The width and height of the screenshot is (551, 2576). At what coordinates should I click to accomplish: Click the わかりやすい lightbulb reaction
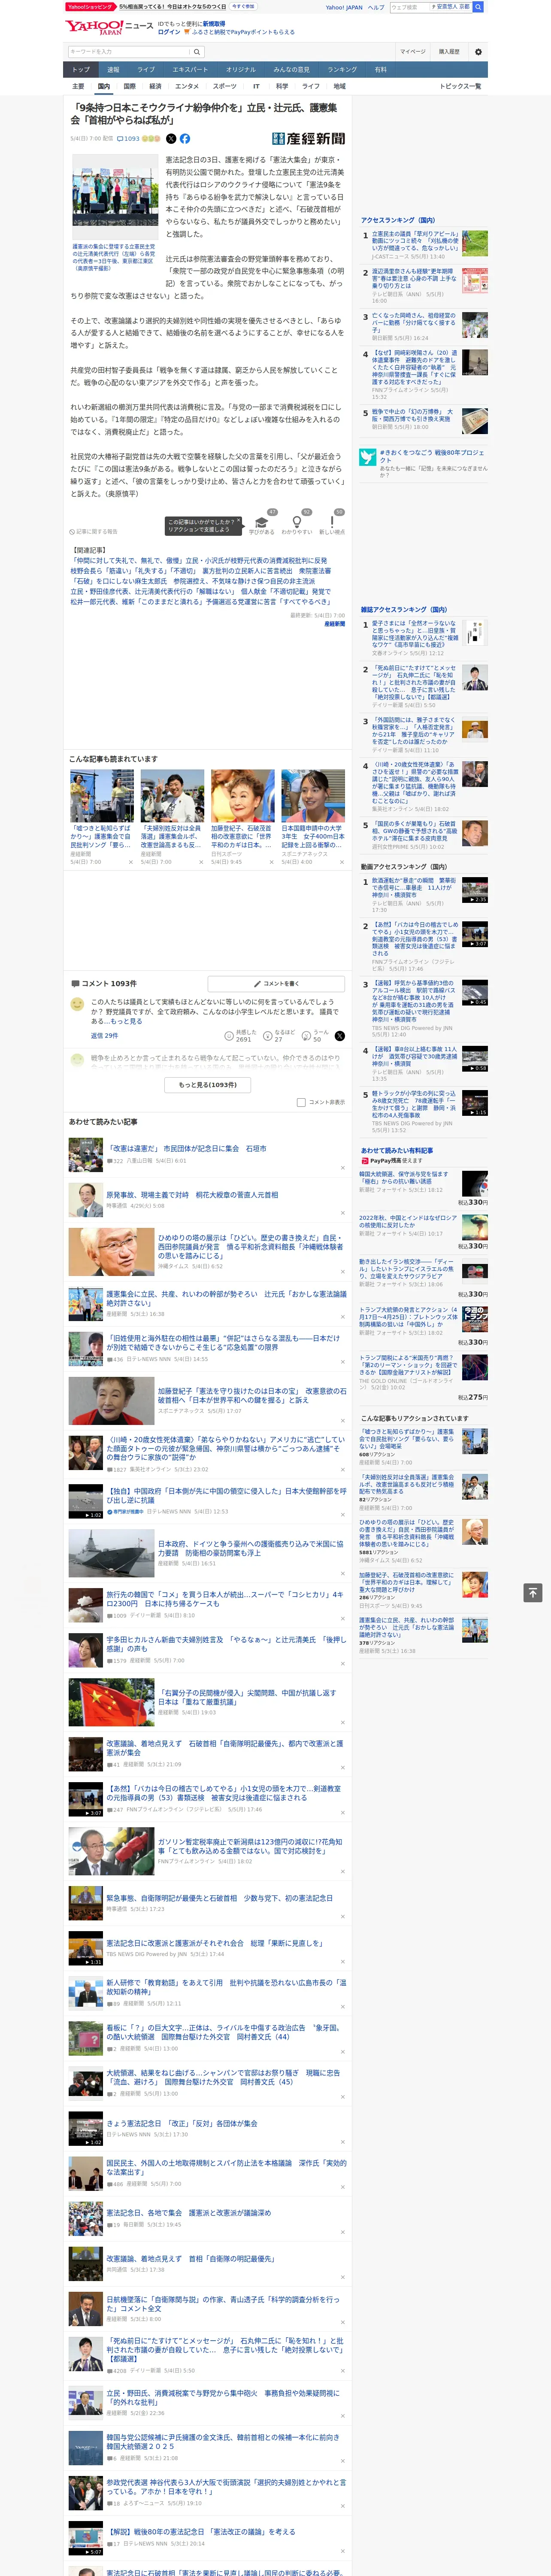(296, 522)
